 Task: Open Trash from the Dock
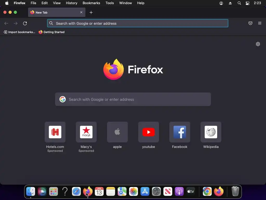tap(235, 191)
